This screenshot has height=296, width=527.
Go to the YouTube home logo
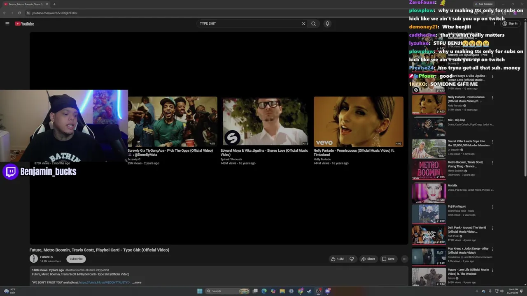(24, 24)
